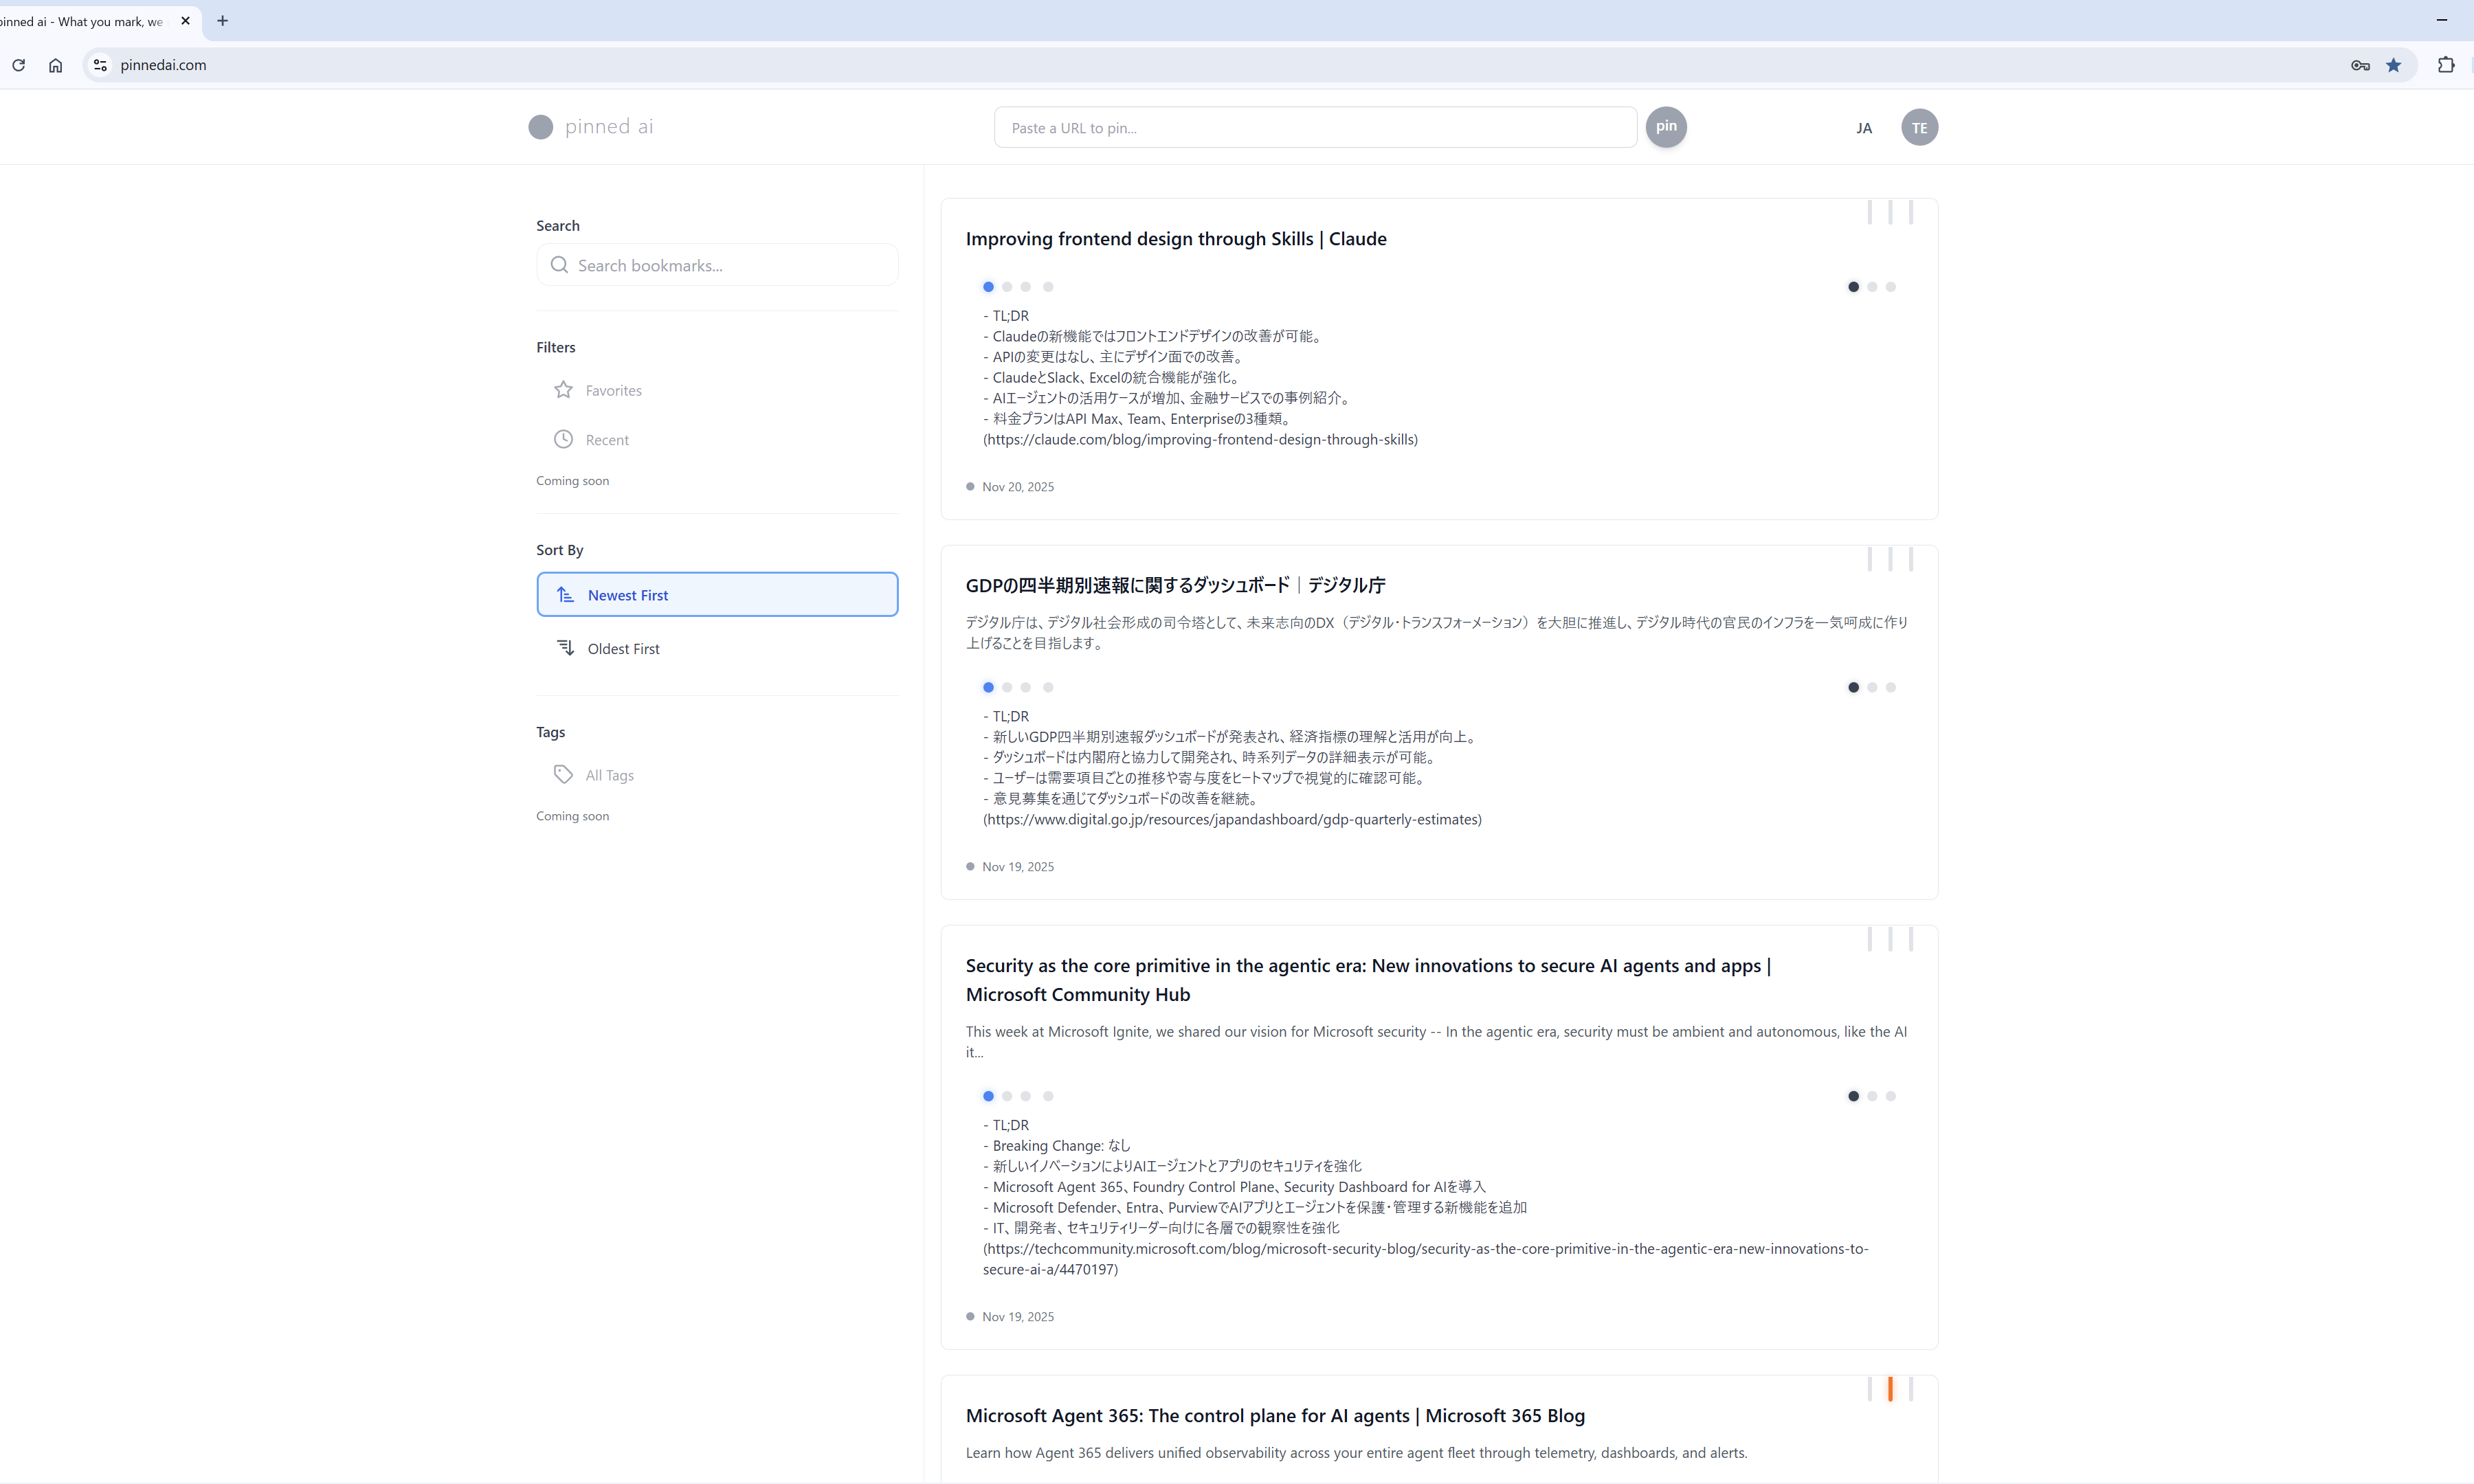Select the last right-side dot on Security card
The width and height of the screenshot is (2474, 1484).
pyautogui.click(x=1890, y=1096)
